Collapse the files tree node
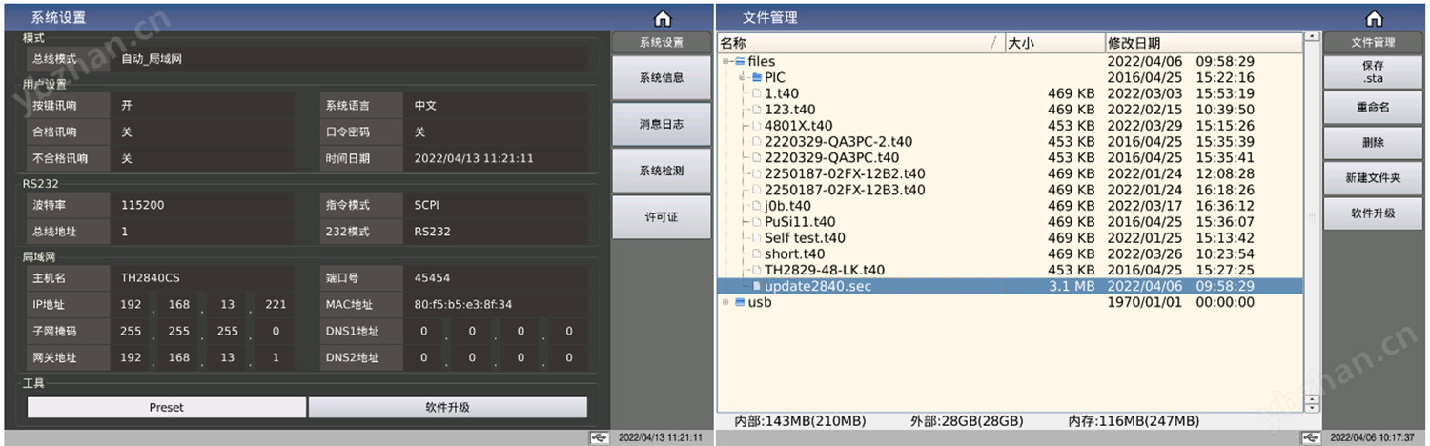Viewport: 1430px width, 446px height. tap(726, 62)
